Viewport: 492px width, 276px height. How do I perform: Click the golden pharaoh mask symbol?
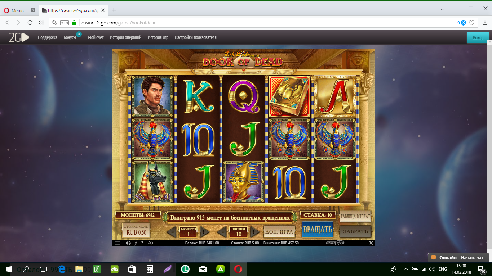[244, 182]
